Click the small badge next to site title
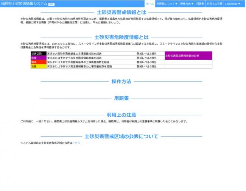Image resolution: width=246 pixels, height=191 pixels. [x=51, y=4]
